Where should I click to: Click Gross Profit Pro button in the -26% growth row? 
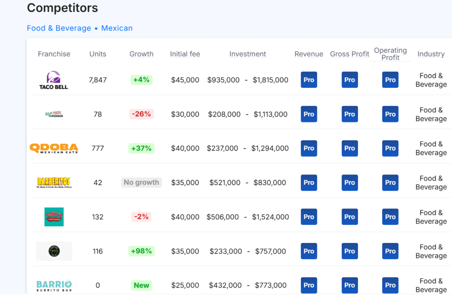pyautogui.click(x=350, y=114)
